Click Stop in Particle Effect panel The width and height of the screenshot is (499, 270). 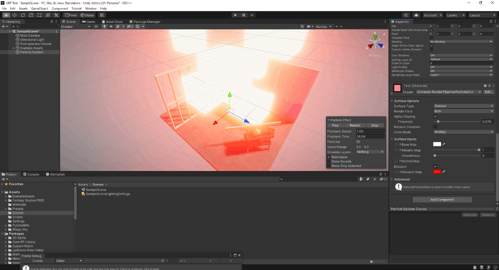[375, 125]
